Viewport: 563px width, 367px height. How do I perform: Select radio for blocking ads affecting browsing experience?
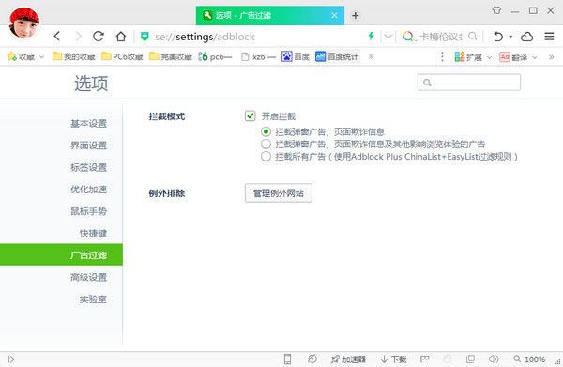266,144
